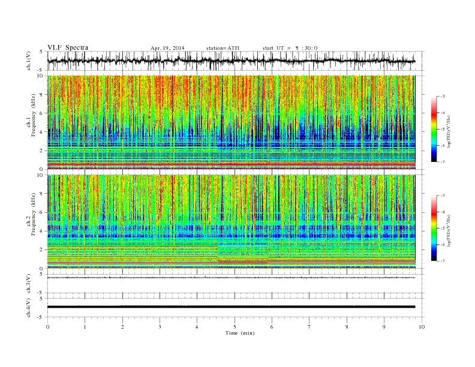This screenshot has height=367, width=475.
Task: Click the ch.1 spectrogram "6" kHz tick label
Action: 41,113
